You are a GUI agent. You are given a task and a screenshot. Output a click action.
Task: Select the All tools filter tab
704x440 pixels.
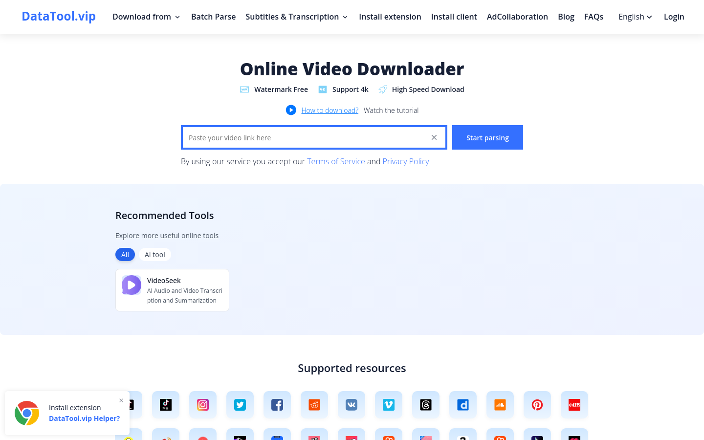pos(125,255)
